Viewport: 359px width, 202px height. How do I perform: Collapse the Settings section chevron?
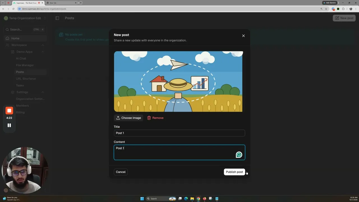43,92
